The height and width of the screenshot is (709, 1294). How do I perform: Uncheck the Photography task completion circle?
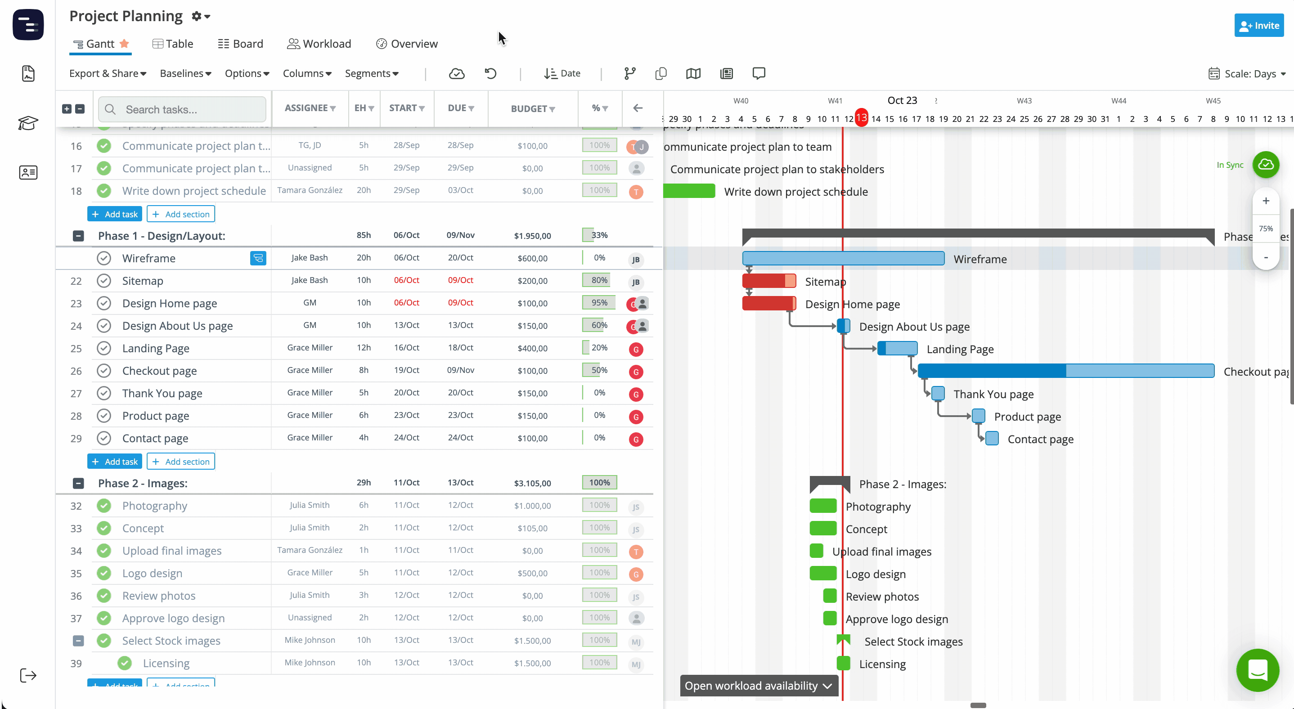[x=104, y=506]
